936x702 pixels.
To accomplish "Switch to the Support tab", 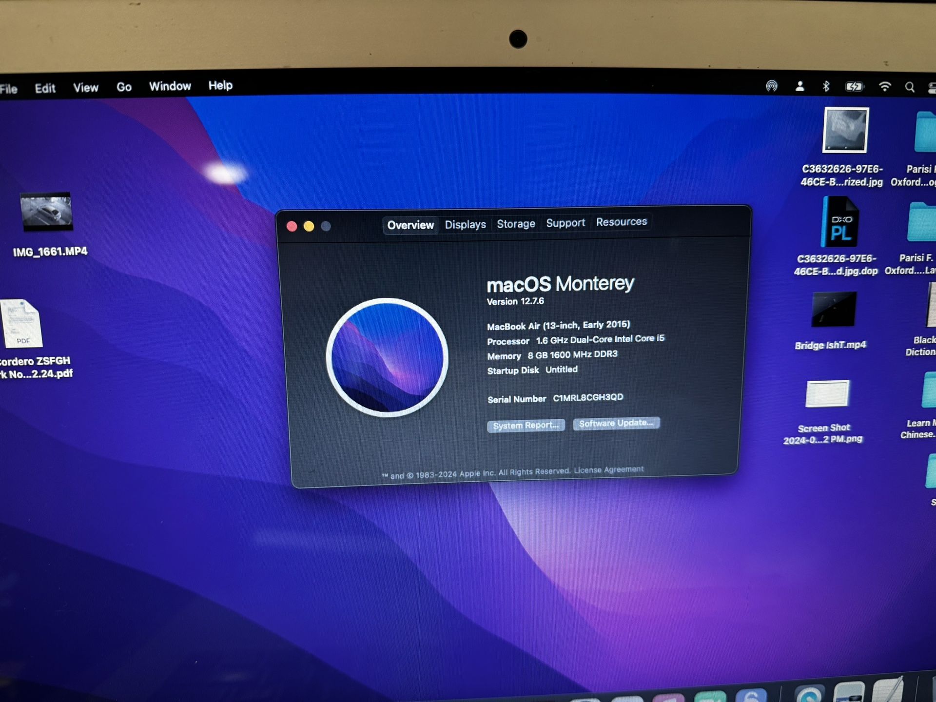I will (565, 223).
